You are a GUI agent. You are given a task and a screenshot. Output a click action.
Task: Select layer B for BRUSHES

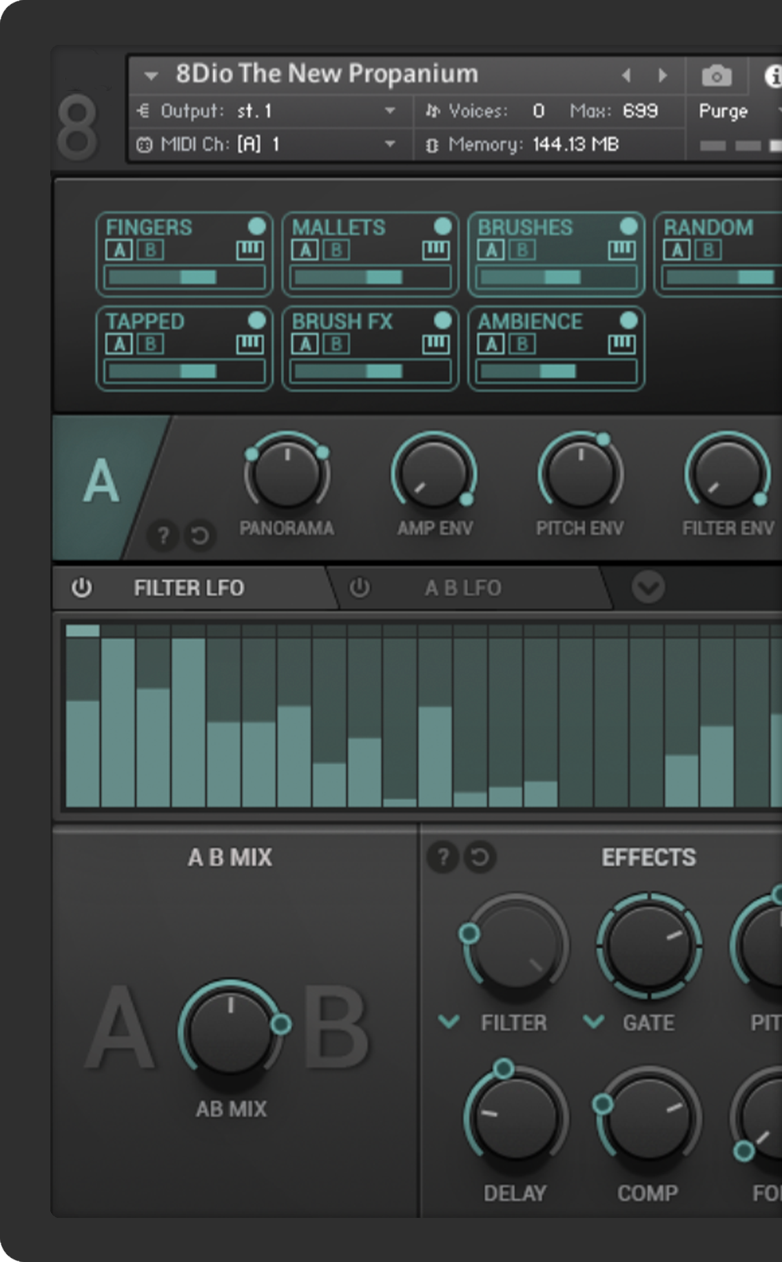pyautogui.click(x=522, y=250)
